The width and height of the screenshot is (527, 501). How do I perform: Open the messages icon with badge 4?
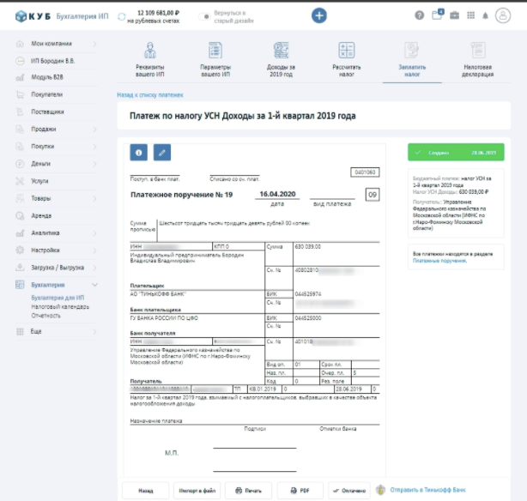(x=438, y=15)
